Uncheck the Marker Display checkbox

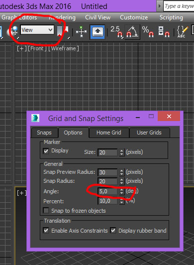click(x=46, y=151)
